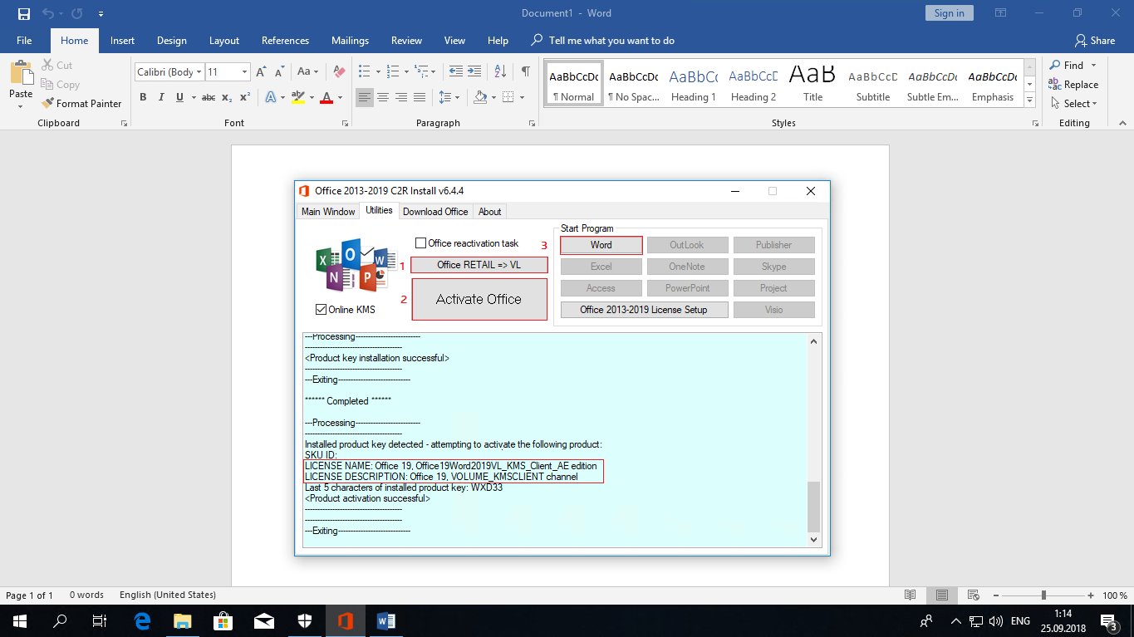Select the Format Painter tool
The image size is (1134, 637).
pos(81,103)
